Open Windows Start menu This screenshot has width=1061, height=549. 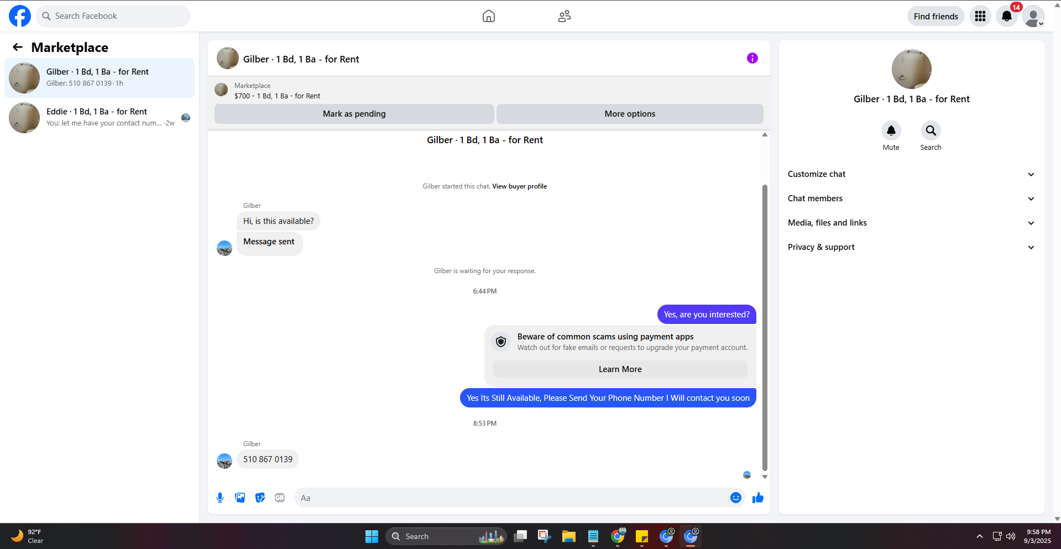click(x=372, y=536)
